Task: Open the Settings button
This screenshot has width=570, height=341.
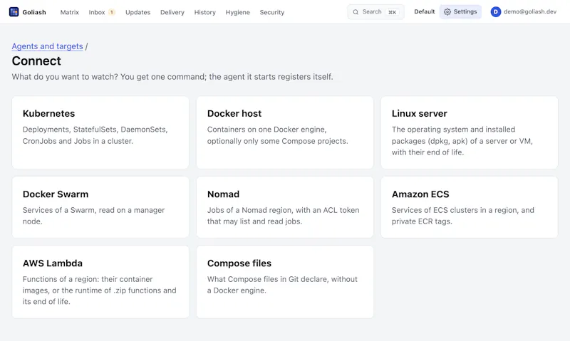Action: 460,11
